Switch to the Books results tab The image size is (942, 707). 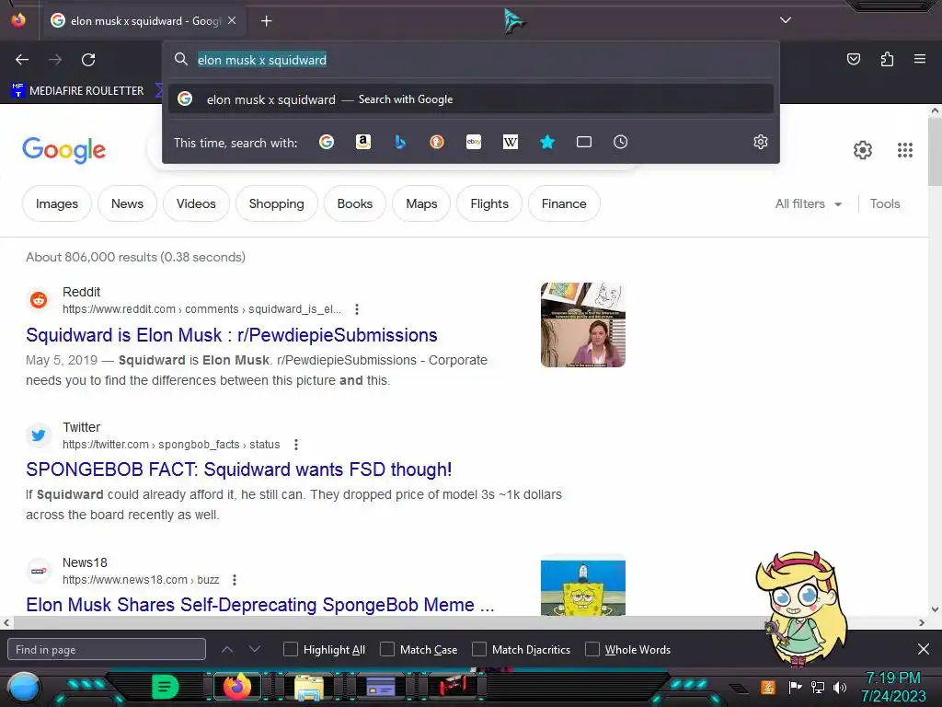tap(355, 203)
